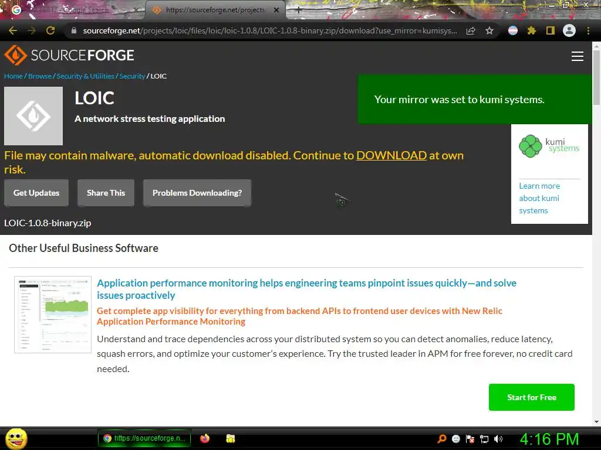This screenshot has width=601, height=450.
Task: Click the 4:16 PM clock
Action: point(549,439)
